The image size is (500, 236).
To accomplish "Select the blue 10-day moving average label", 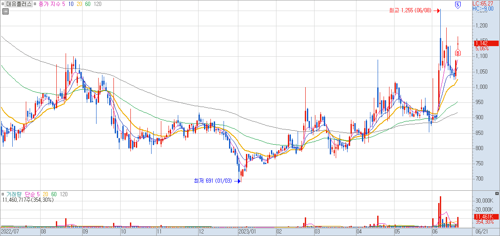I will tap(71, 4).
